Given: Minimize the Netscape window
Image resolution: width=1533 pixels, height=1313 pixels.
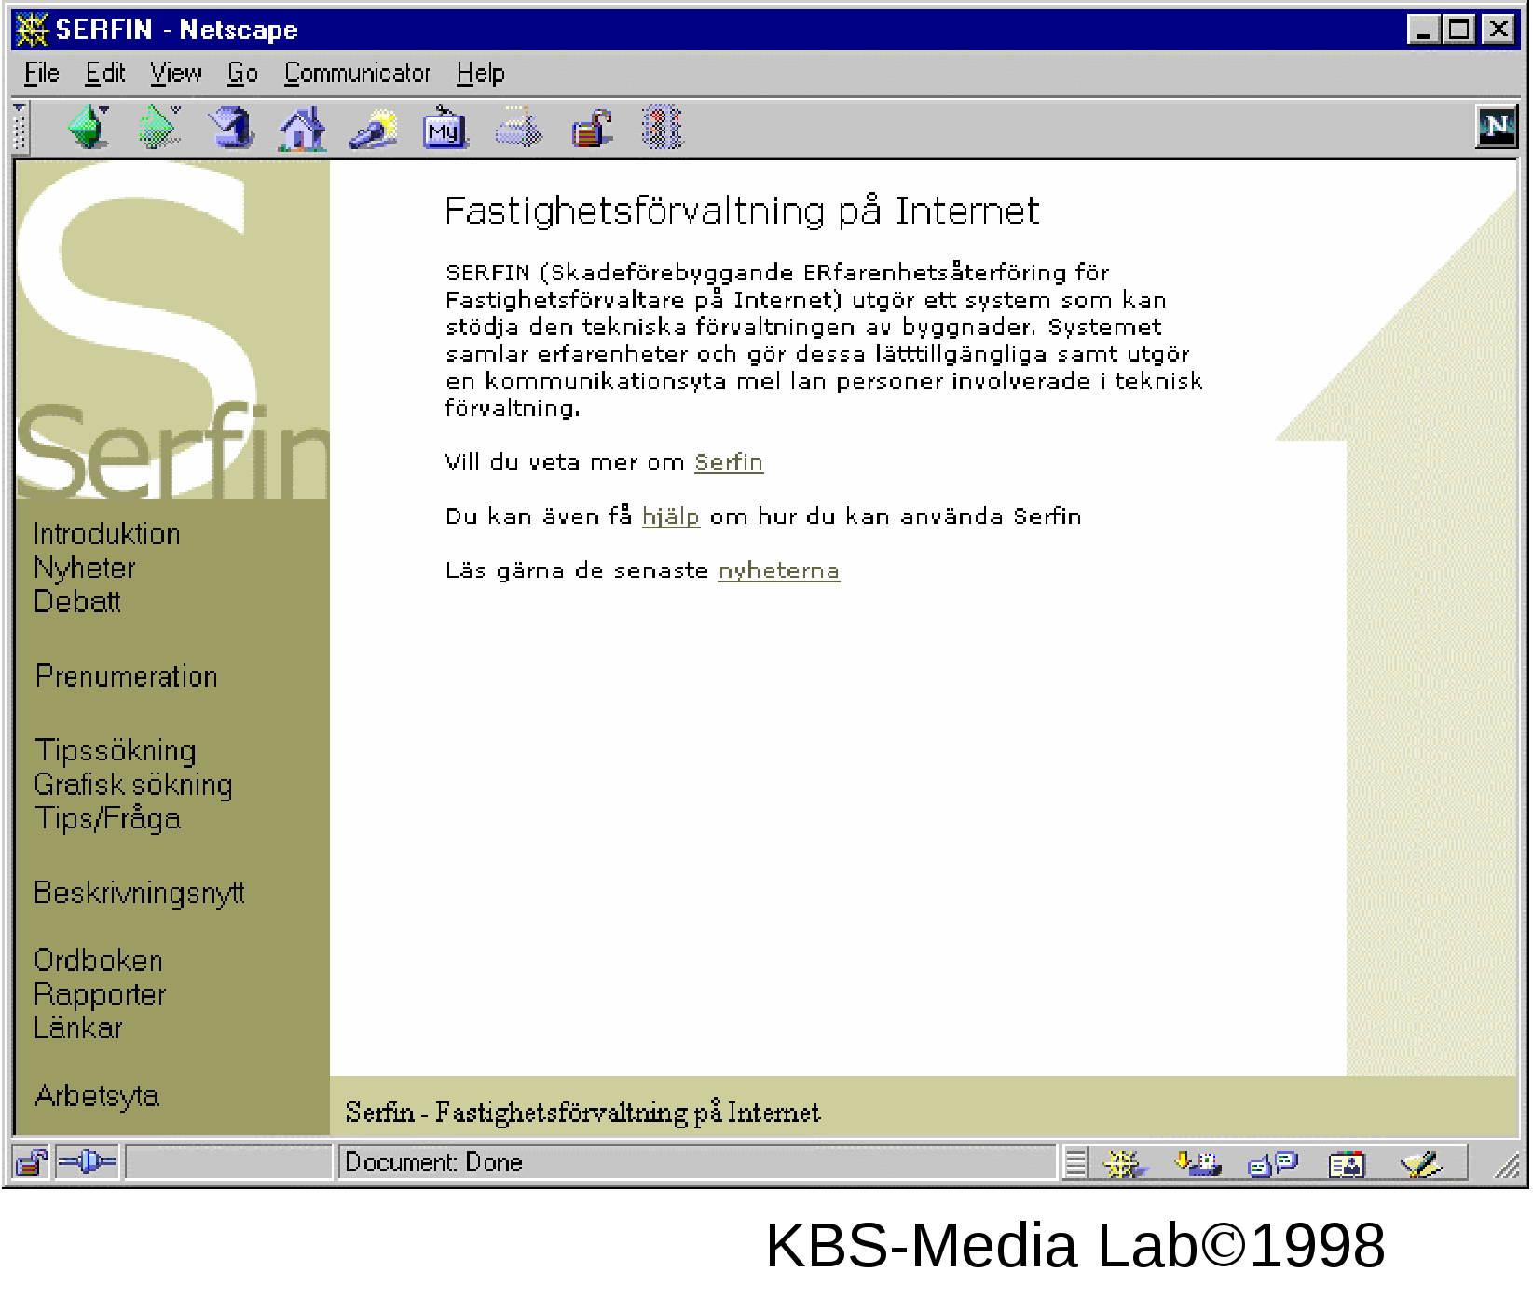Looking at the screenshot, I should (x=1423, y=30).
